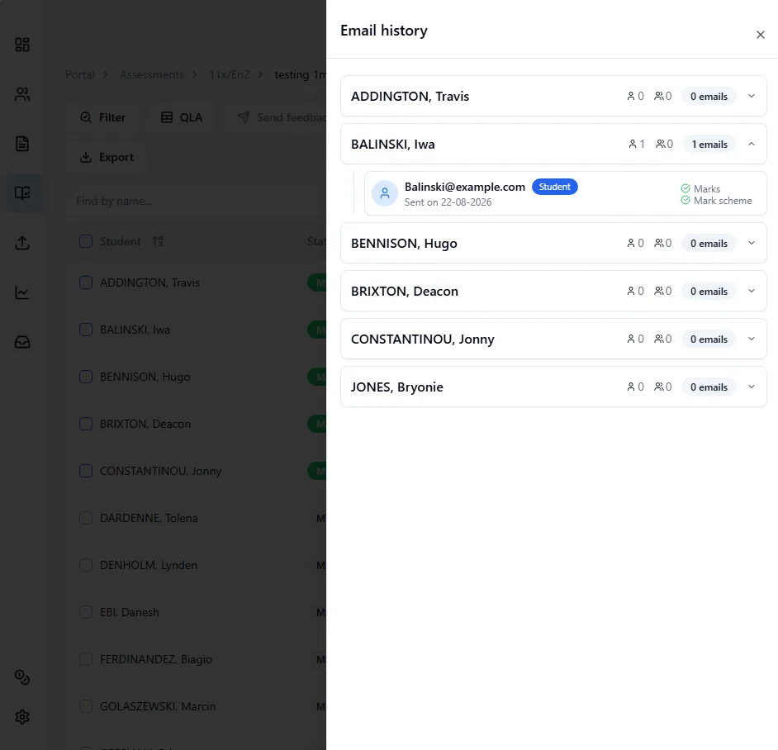Click the Assessments breadcrumb link
This screenshot has width=778, height=750.
pos(152,74)
